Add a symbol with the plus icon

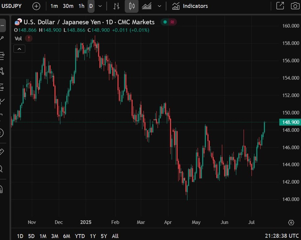tap(36, 6)
